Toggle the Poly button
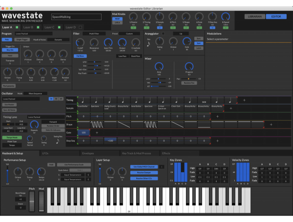 [7, 39]
